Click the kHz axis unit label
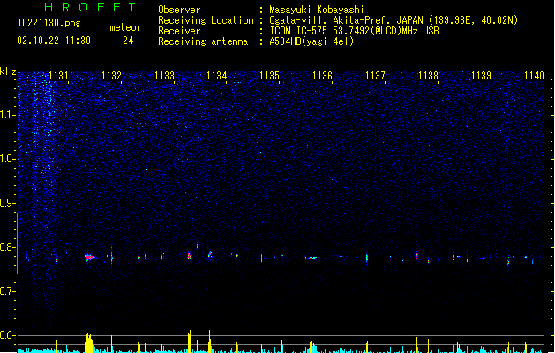 tap(8, 71)
